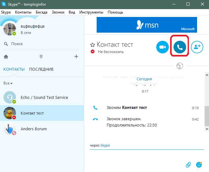Open the Home view icon
The height and width of the screenshot is (172, 209).
click(x=6, y=57)
